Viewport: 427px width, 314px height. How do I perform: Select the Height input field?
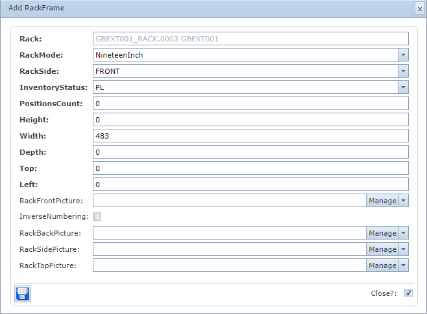pos(250,120)
